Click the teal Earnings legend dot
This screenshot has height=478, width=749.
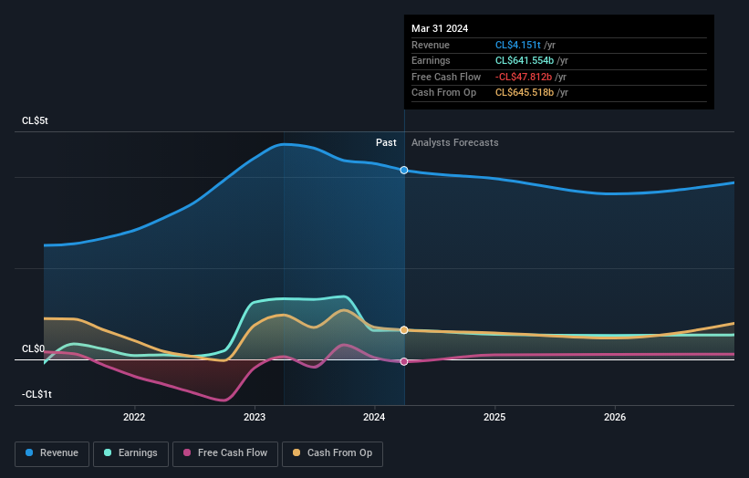pos(108,452)
